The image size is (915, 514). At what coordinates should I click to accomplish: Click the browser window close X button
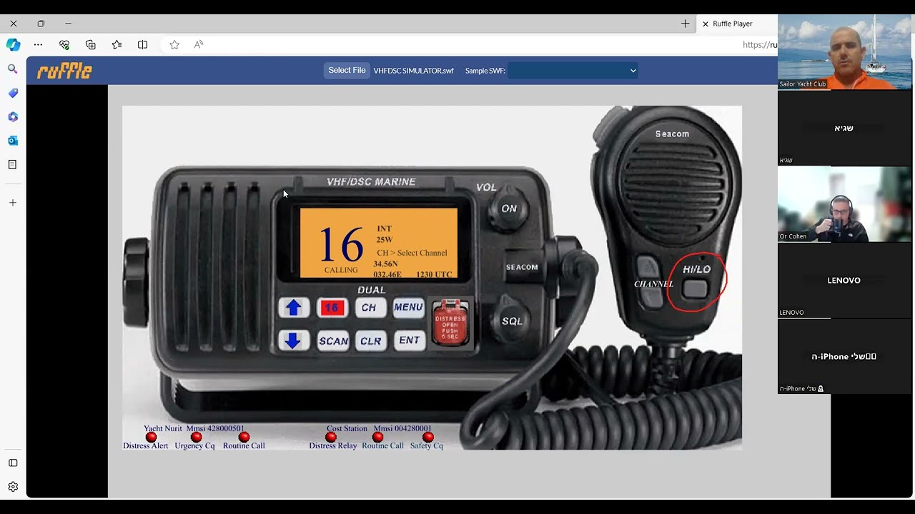(x=13, y=24)
